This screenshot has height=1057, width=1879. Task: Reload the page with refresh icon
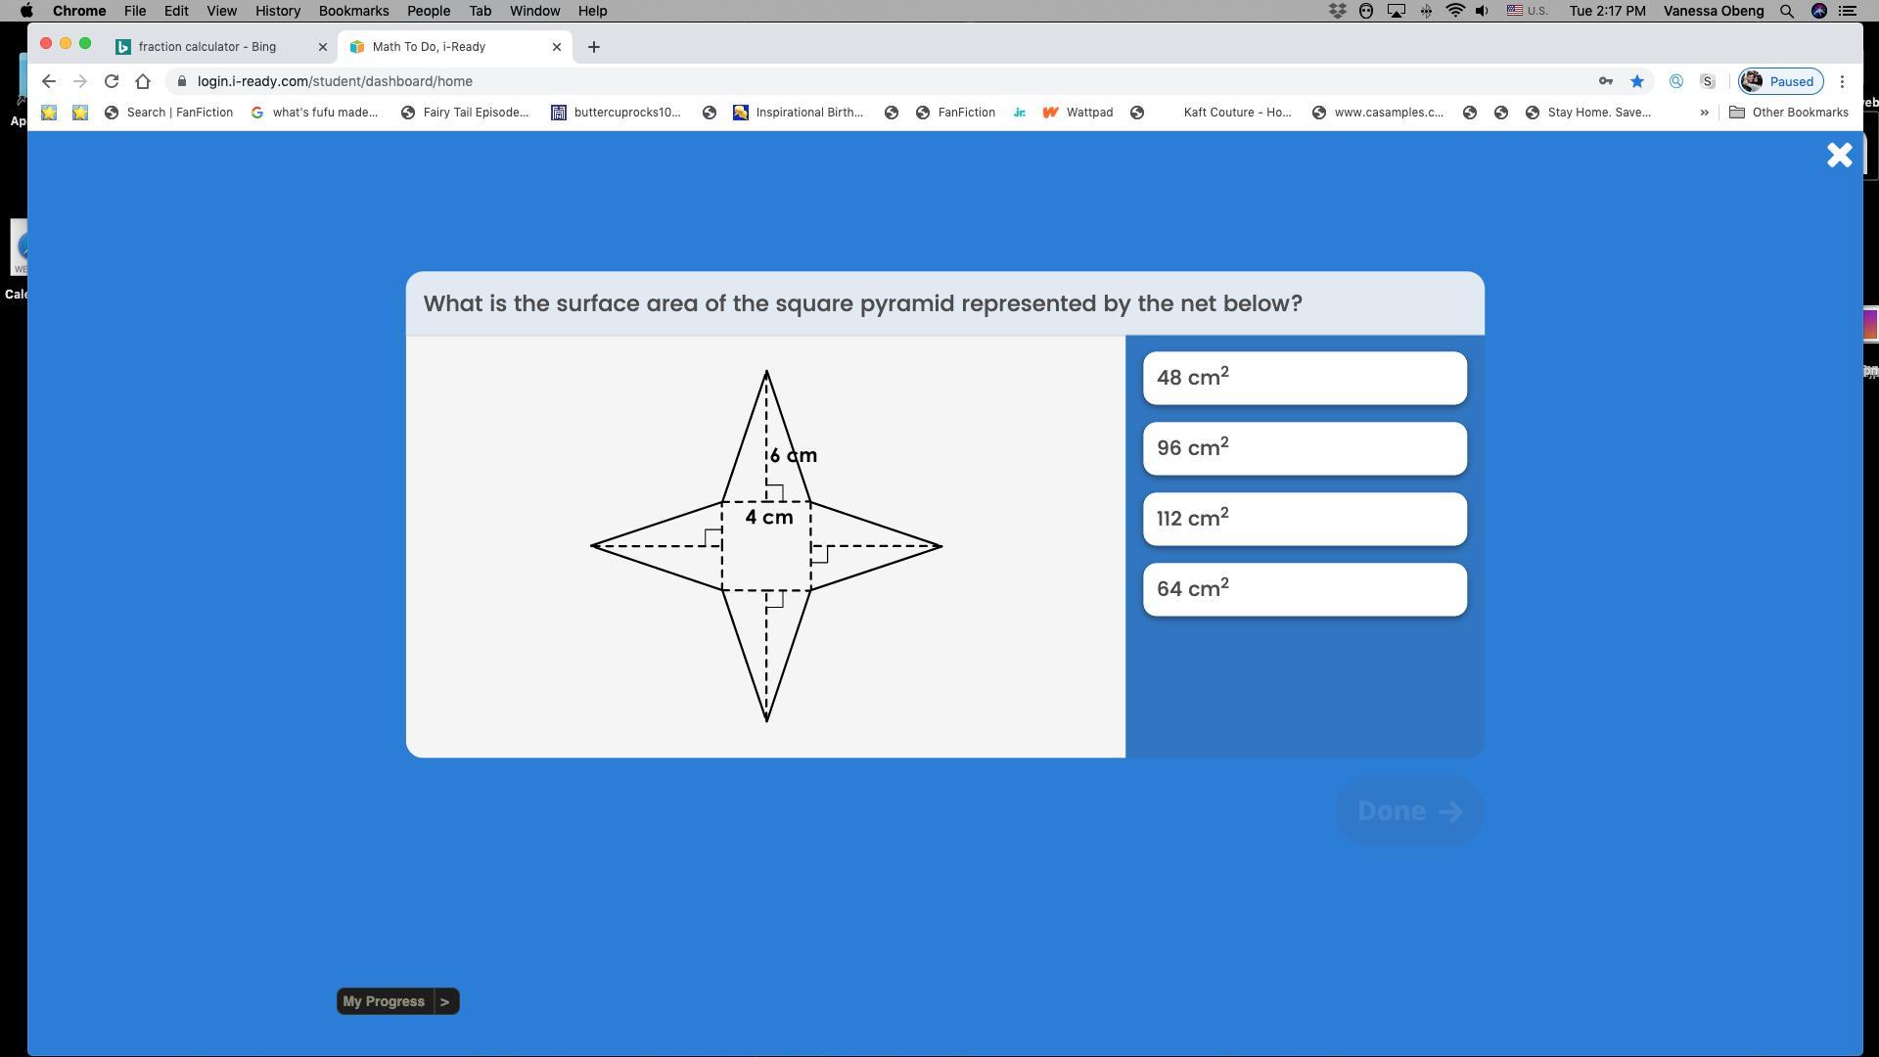(x=112, y=81)
